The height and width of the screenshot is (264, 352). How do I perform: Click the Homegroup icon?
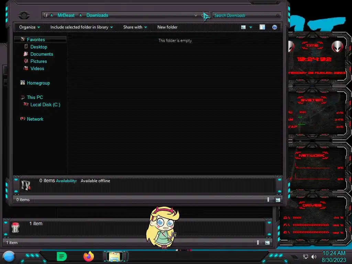[x=22, y=82]
